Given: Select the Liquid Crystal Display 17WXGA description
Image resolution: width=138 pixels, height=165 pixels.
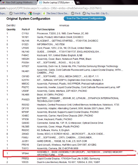Looking at the screenshot, I should pyautogui.click(x=68, y=159).
